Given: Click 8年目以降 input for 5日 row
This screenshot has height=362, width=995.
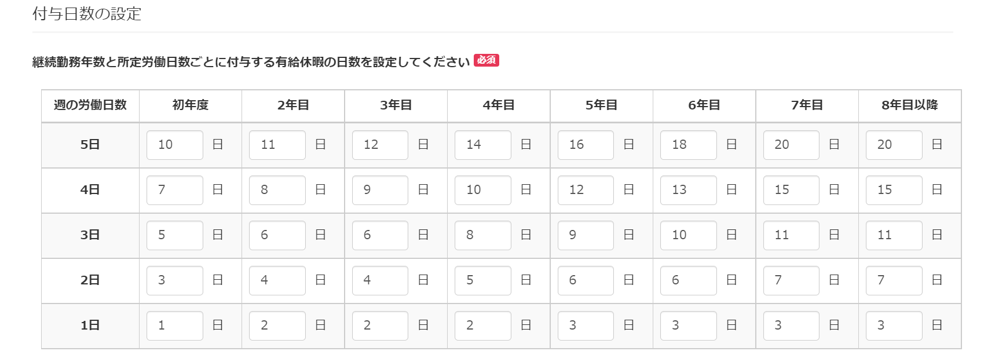Looking at the screenshot, I should coord(894,145).
